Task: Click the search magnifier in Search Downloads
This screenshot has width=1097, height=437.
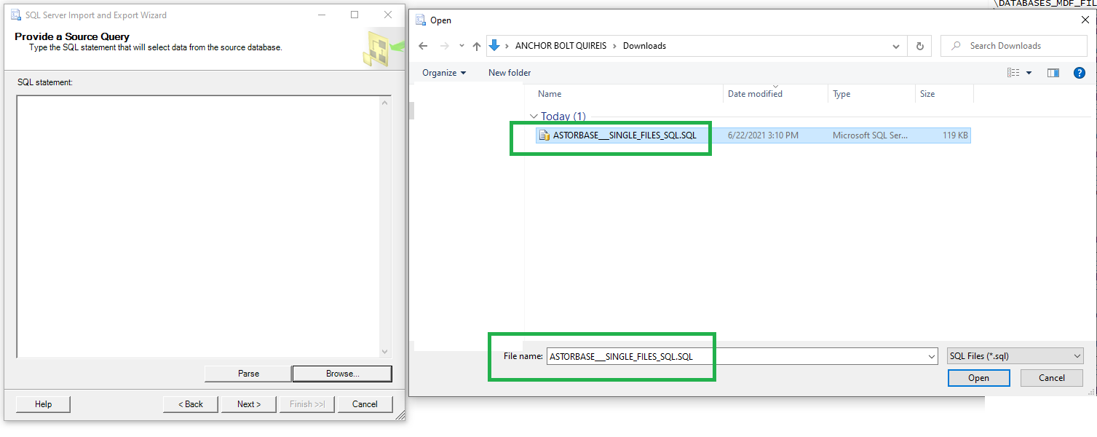Action: [955, 45]
